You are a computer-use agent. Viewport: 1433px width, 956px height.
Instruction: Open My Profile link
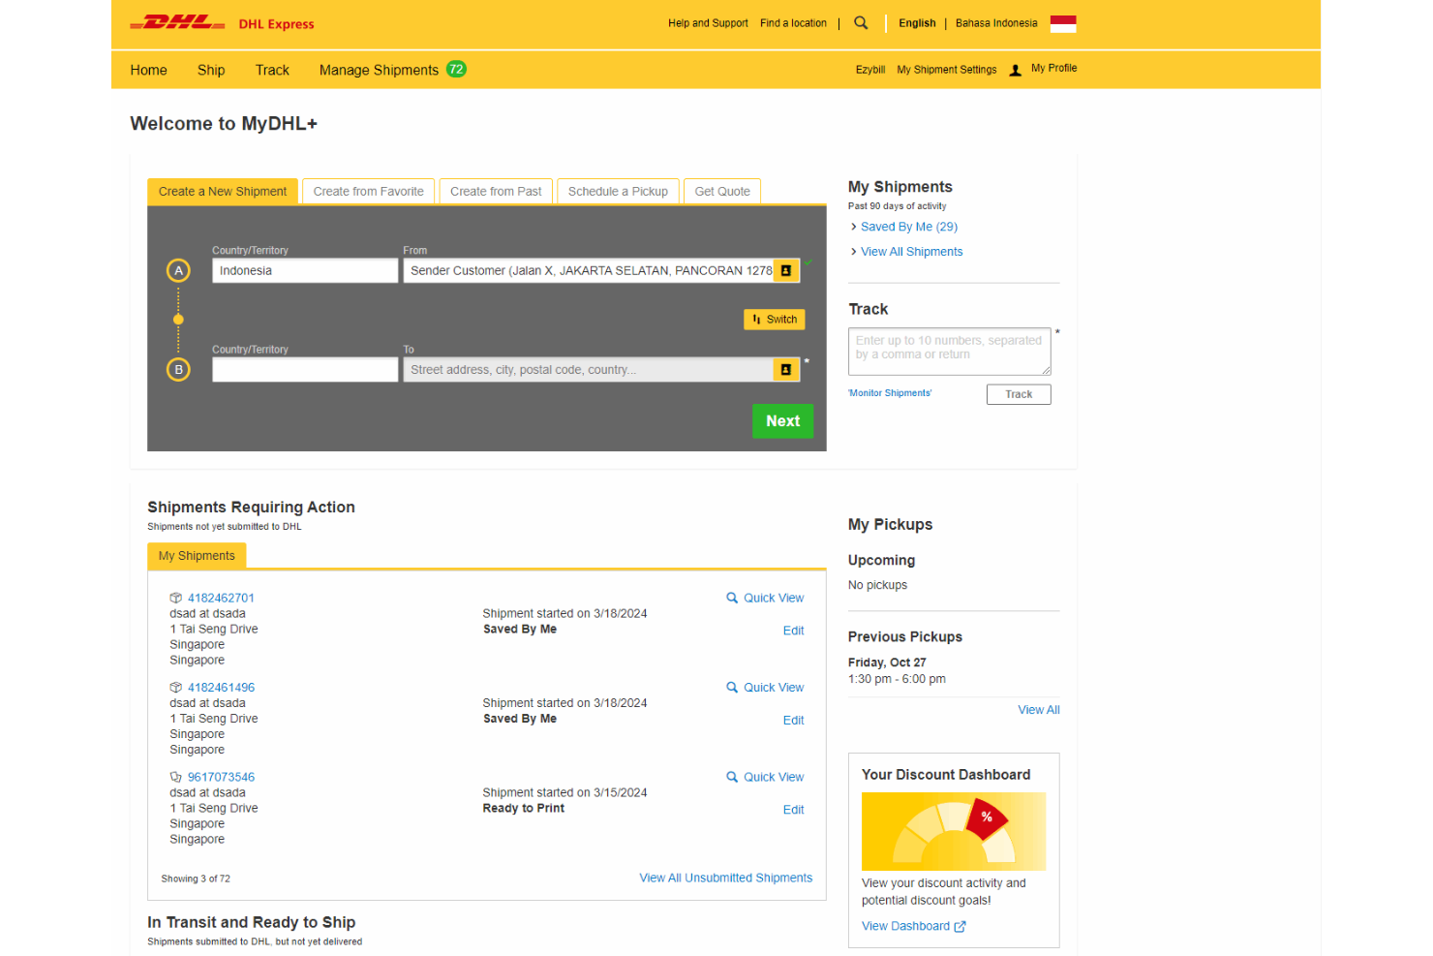coord(1053,68)
